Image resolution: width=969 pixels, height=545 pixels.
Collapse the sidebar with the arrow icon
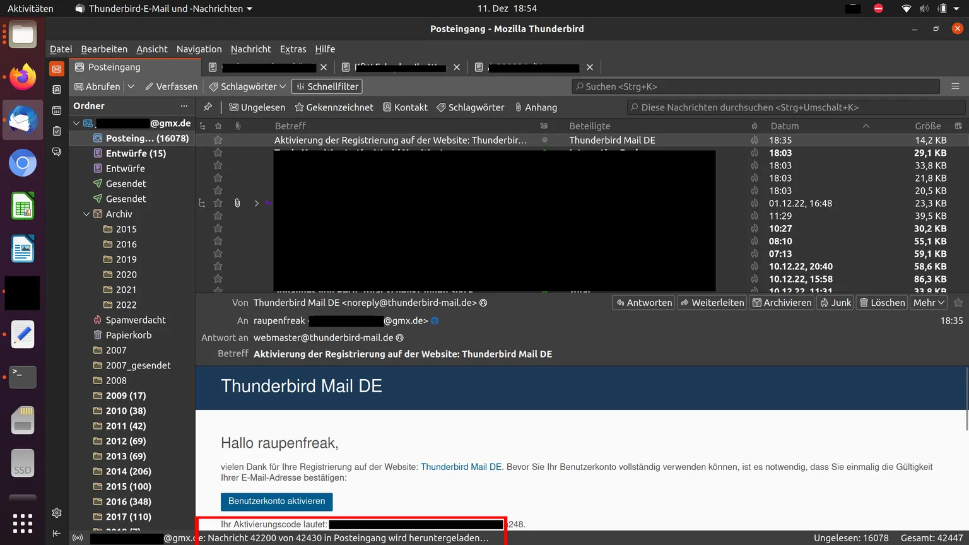click(57, 534)
